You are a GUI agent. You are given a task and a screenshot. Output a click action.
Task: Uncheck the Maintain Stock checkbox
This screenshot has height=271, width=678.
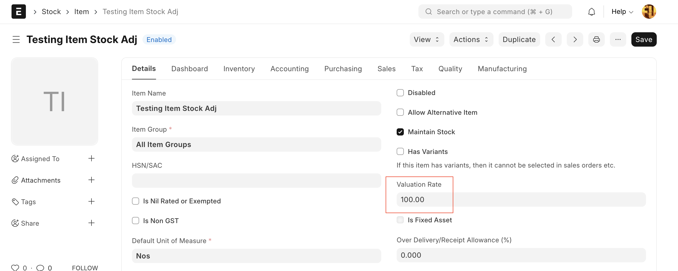click(400, 132)
